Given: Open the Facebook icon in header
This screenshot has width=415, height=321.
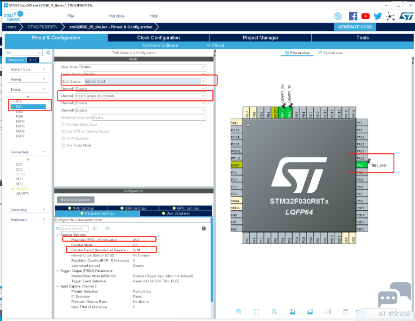Looking at the screenshot, I should click(353, 16).
